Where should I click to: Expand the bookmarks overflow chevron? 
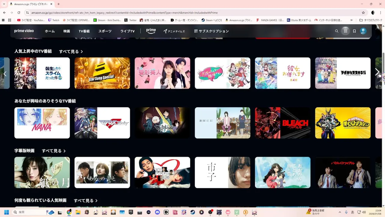pyautogui.click(x=351, y=20)
